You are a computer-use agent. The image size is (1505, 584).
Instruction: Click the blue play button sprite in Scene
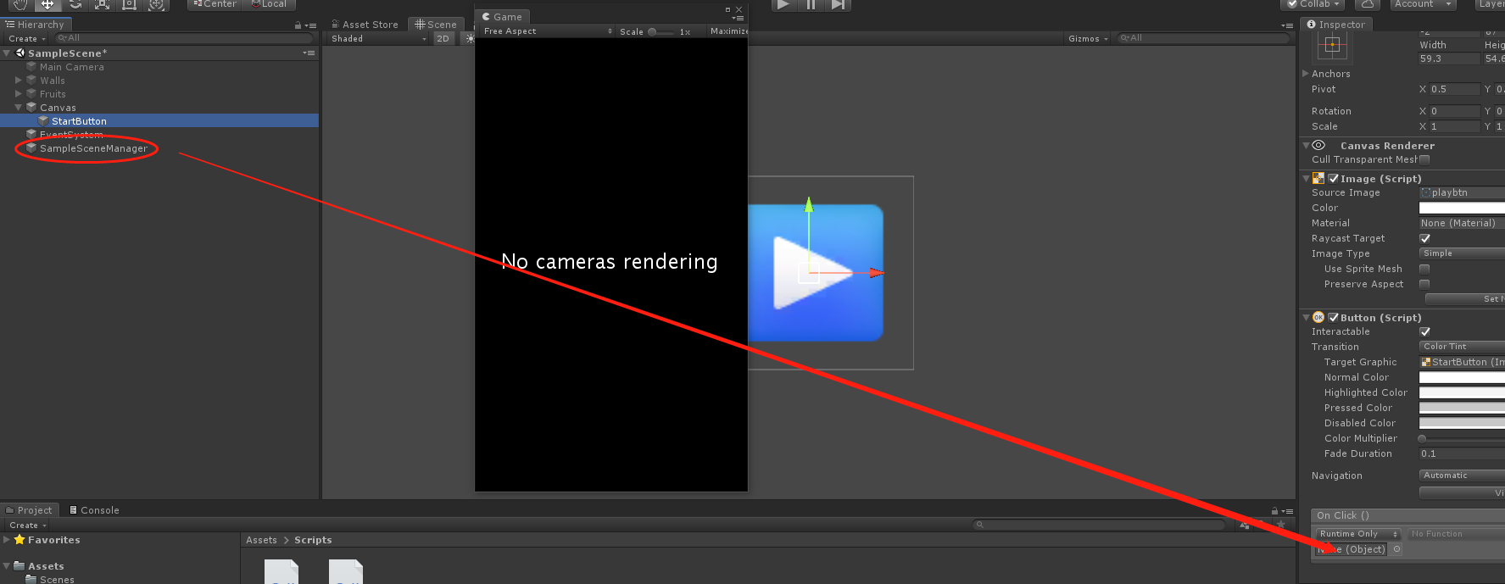(816, 273)
